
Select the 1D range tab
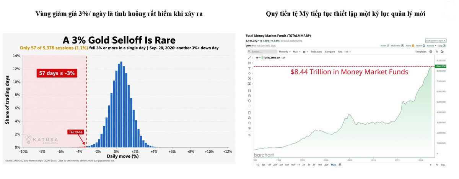click(x=258, y=165)
